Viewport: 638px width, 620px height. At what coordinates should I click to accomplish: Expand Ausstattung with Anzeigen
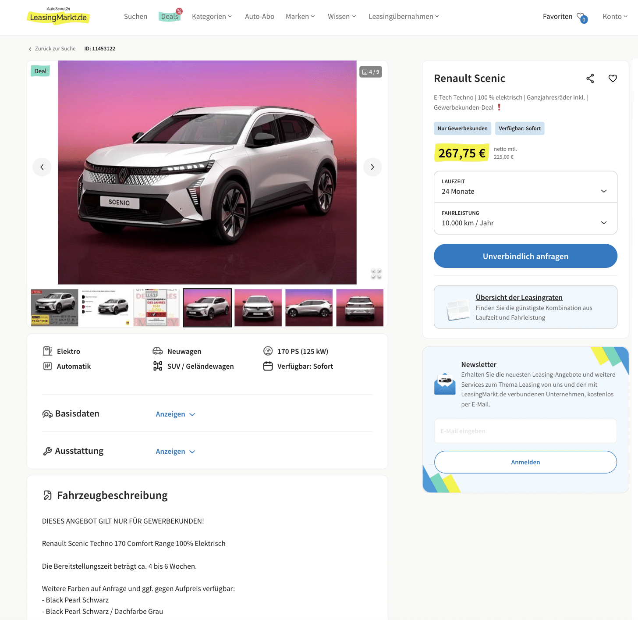point(175,452)
